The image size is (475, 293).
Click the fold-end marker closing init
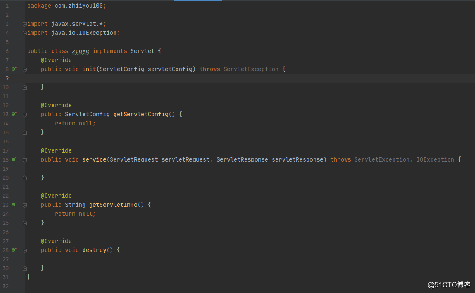pyautogui.click(x=25, y=87)
